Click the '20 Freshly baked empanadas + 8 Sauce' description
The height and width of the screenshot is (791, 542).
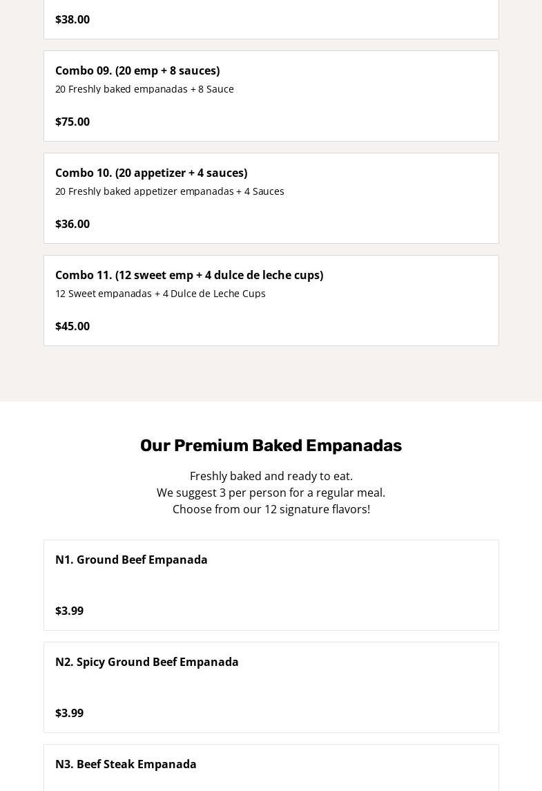pos(144,89)
